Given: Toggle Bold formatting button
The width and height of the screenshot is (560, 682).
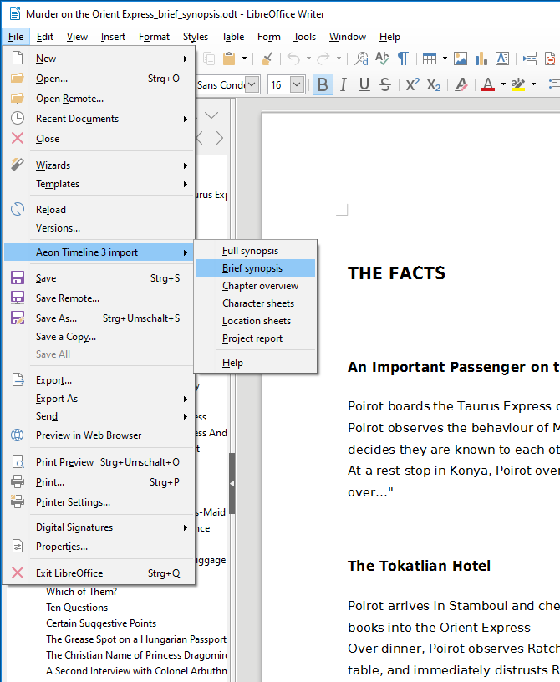Looking at the screenshot, I should [x=323, y=84].
